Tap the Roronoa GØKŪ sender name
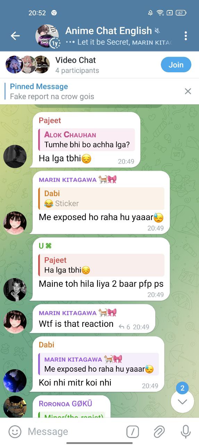 (x=65, y=404)
